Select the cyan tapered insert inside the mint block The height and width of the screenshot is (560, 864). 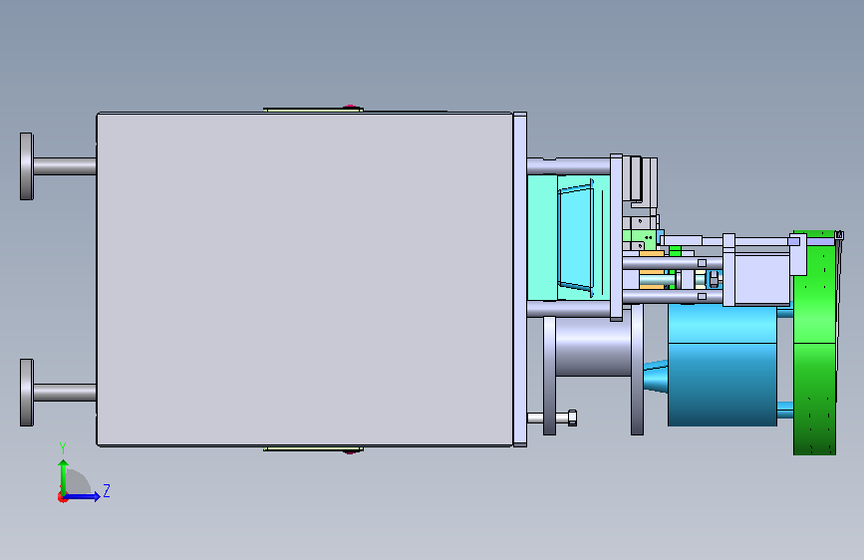point(576,237)
